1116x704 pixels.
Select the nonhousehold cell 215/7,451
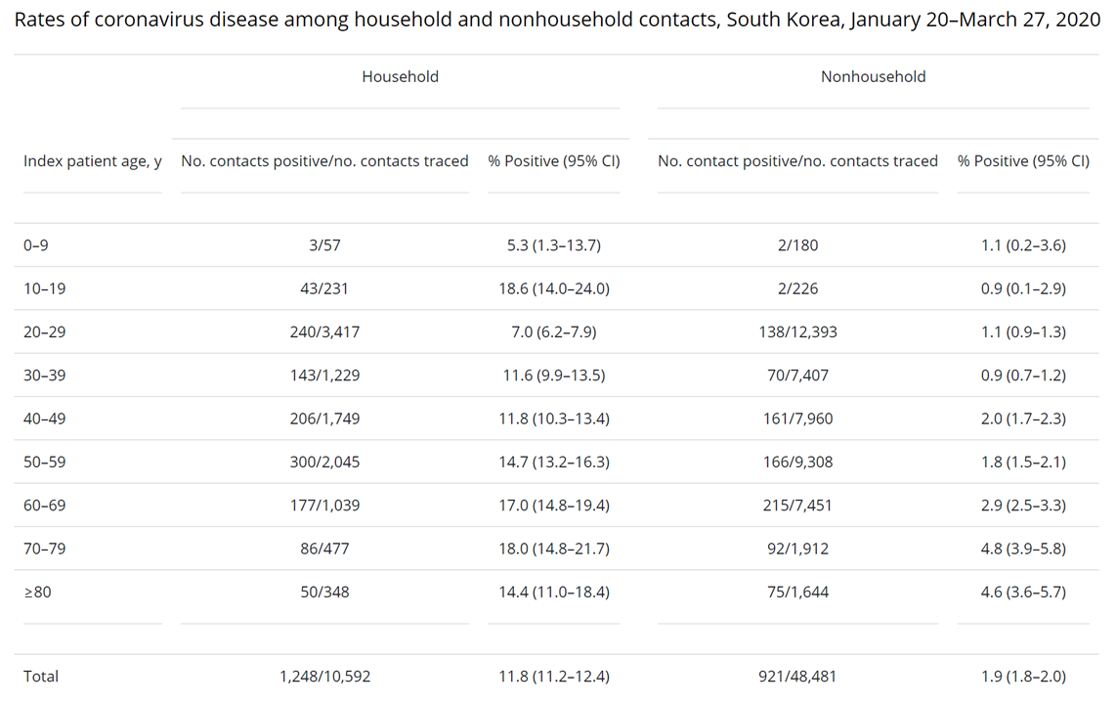pos(797,506)
